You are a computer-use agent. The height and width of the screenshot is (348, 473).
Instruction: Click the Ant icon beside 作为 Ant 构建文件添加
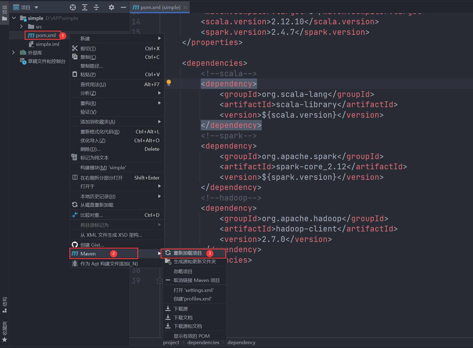pos(75,263)
